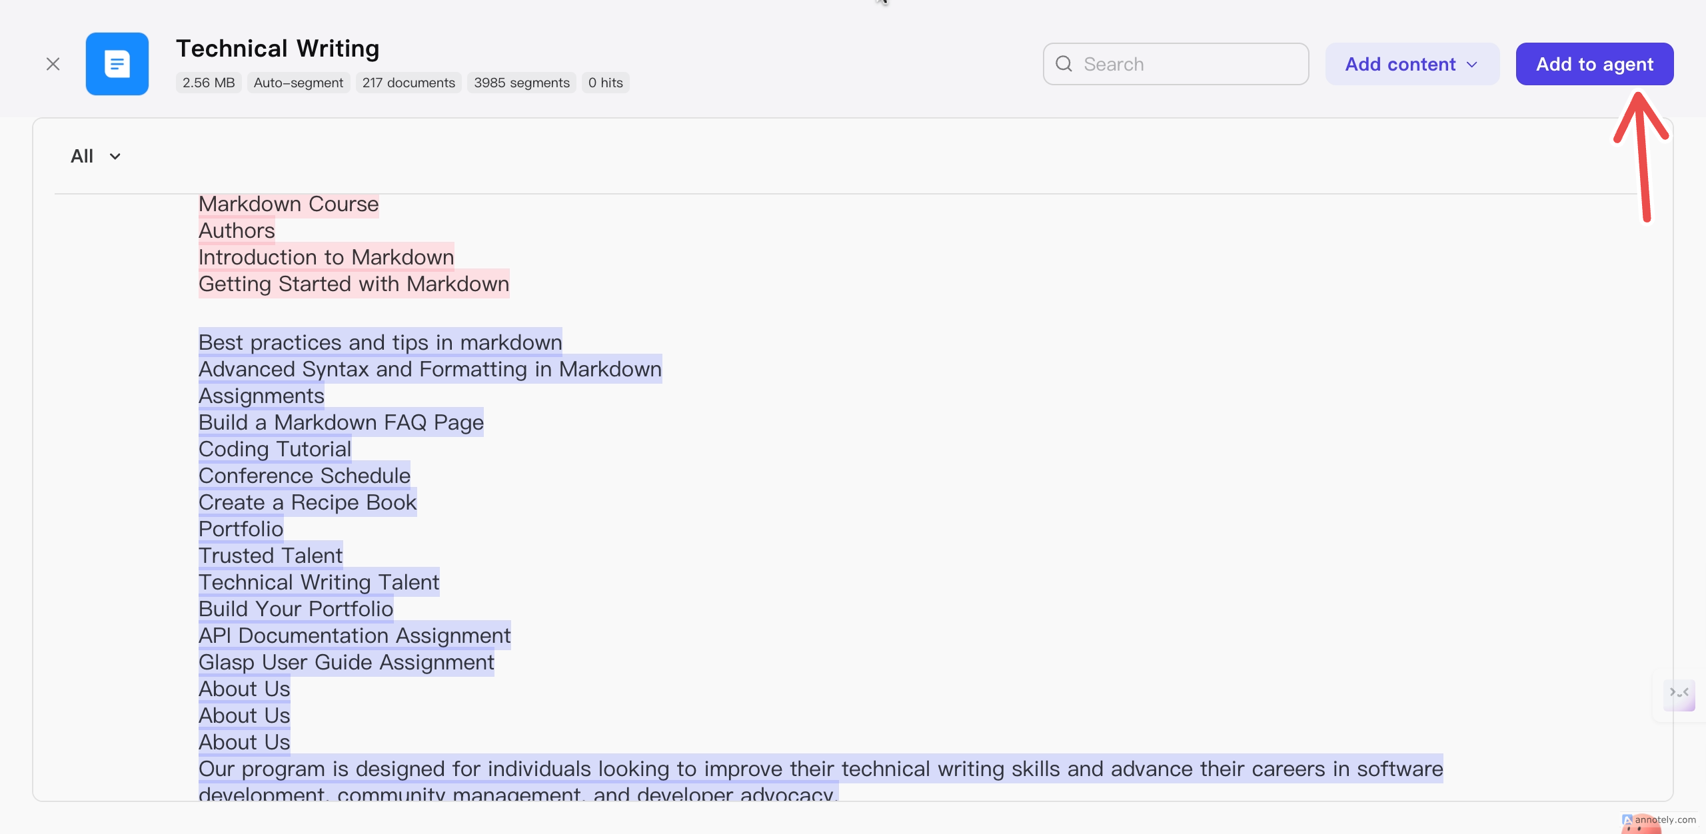Click the Add to agent button

click(1594, 64)
